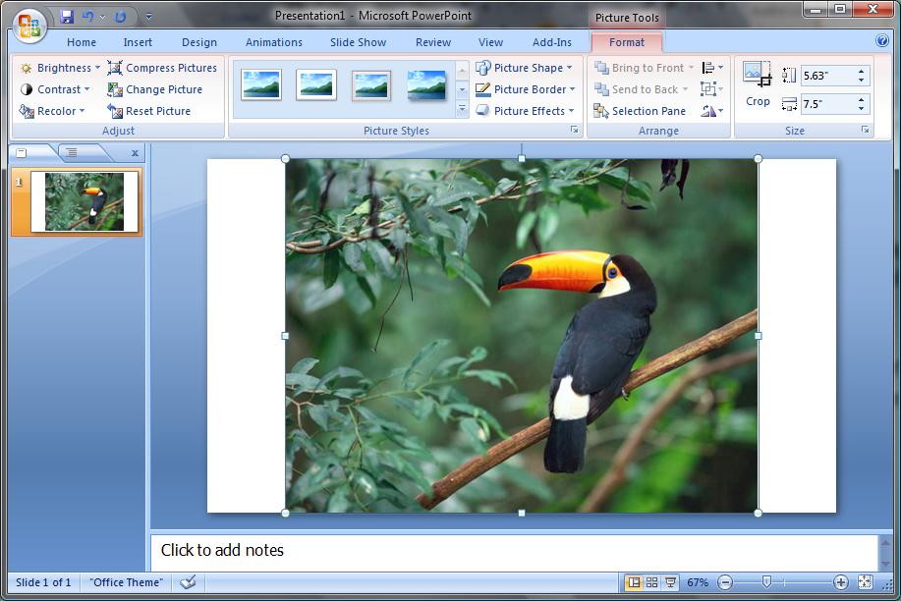Open the Size dialog launcher
This screenshot has width=901, height=601.
coord(866,131)
